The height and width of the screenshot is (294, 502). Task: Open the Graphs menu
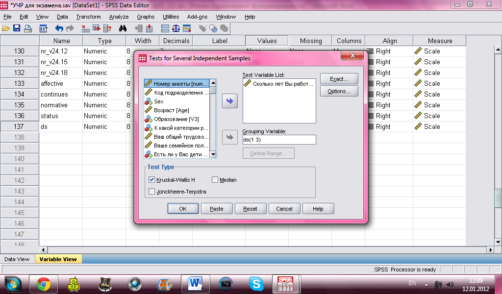[x=146, y=17]
